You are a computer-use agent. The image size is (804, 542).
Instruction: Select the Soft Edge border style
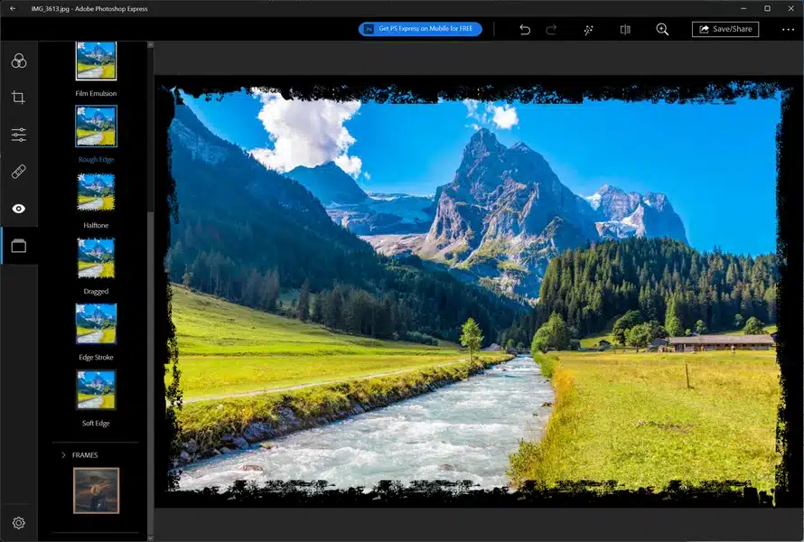(96, 390)
